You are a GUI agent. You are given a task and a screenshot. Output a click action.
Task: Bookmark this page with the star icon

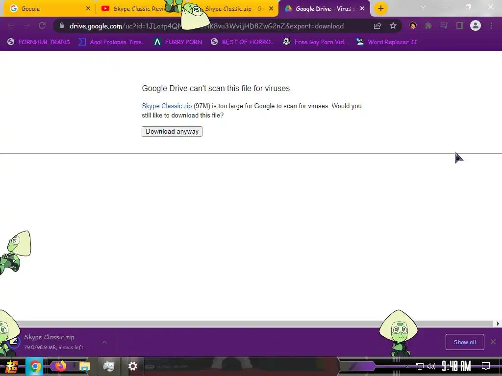tap(393, 26)
